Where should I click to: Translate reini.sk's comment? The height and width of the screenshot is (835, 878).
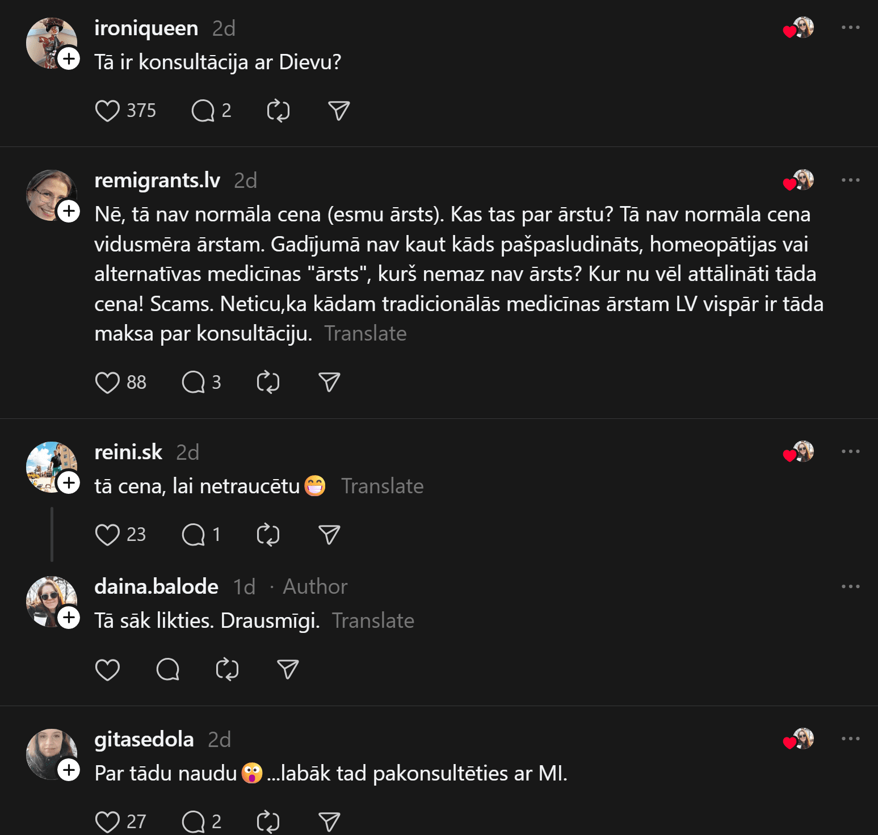(382, 486)
